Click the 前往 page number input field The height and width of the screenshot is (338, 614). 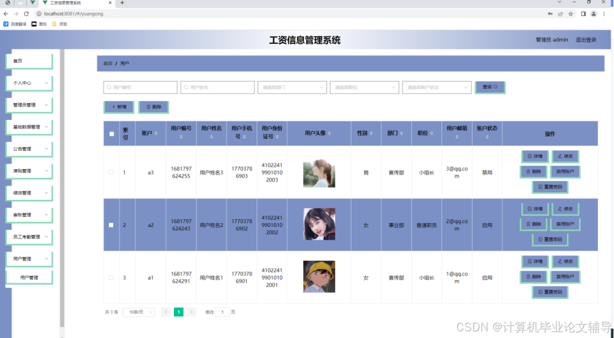pyautogui.click(x=223, y=312)
